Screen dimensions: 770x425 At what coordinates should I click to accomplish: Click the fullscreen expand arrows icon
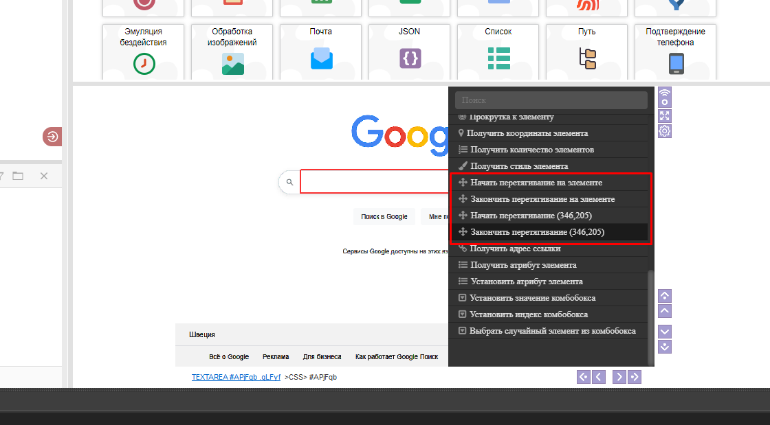664,115
